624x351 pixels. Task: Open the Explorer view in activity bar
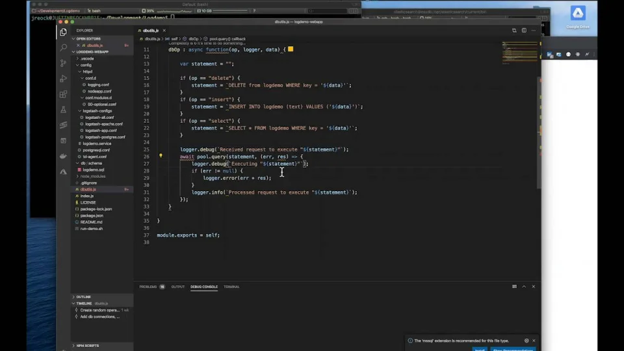click(x=63, y=32)
